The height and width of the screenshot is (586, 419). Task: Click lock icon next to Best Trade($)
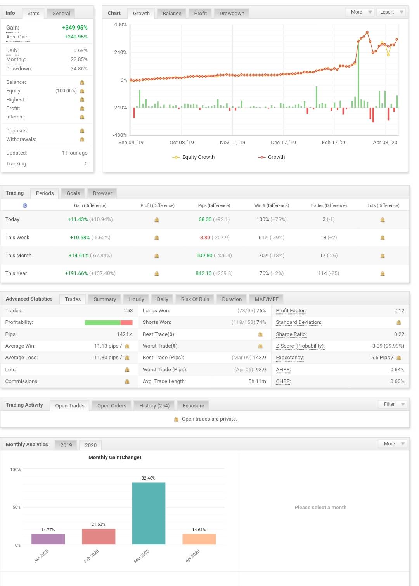point(260,334)
